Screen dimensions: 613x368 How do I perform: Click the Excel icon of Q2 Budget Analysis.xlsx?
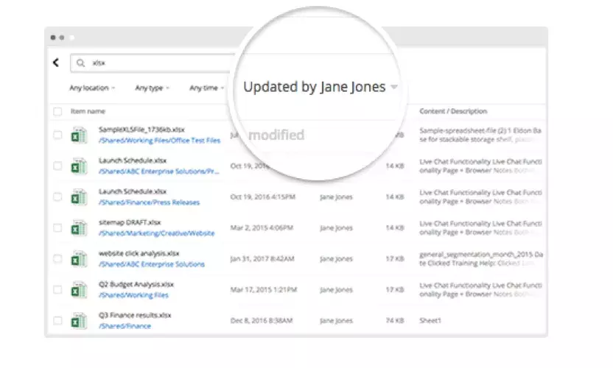click(79, 290)
